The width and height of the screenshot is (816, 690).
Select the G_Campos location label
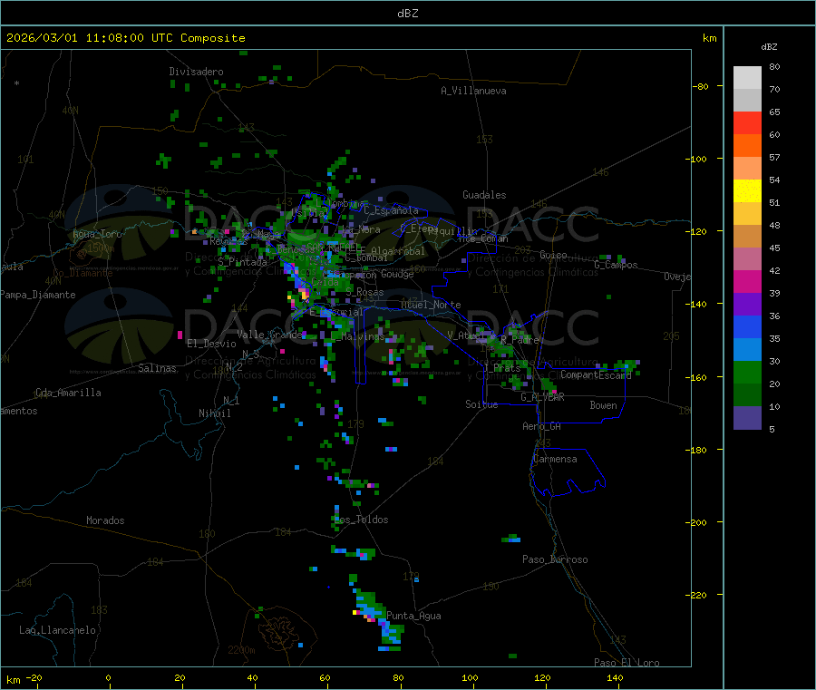616,265
